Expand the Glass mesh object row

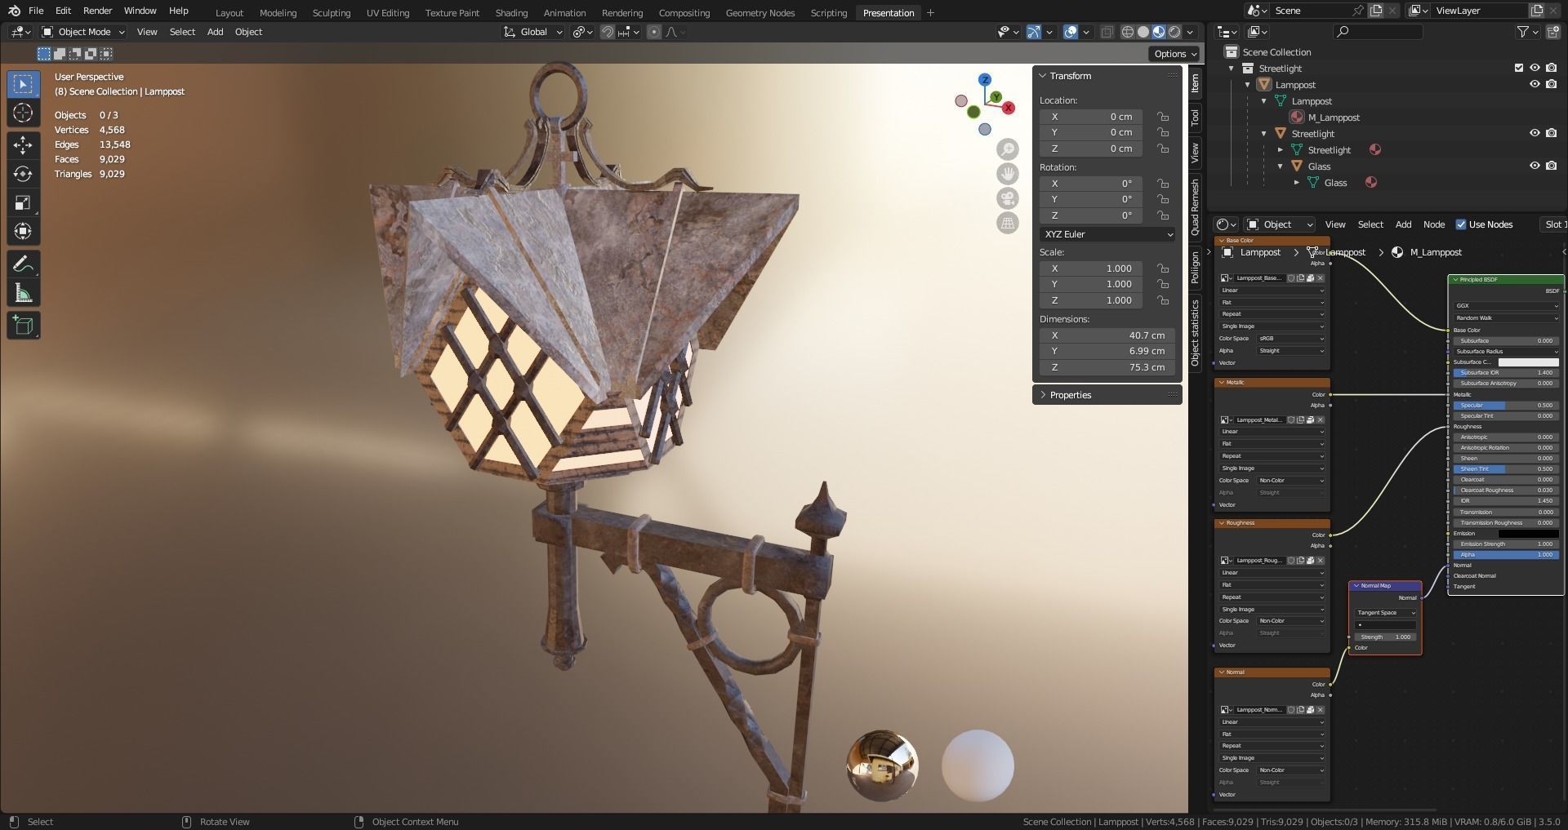pos(1296,183)
